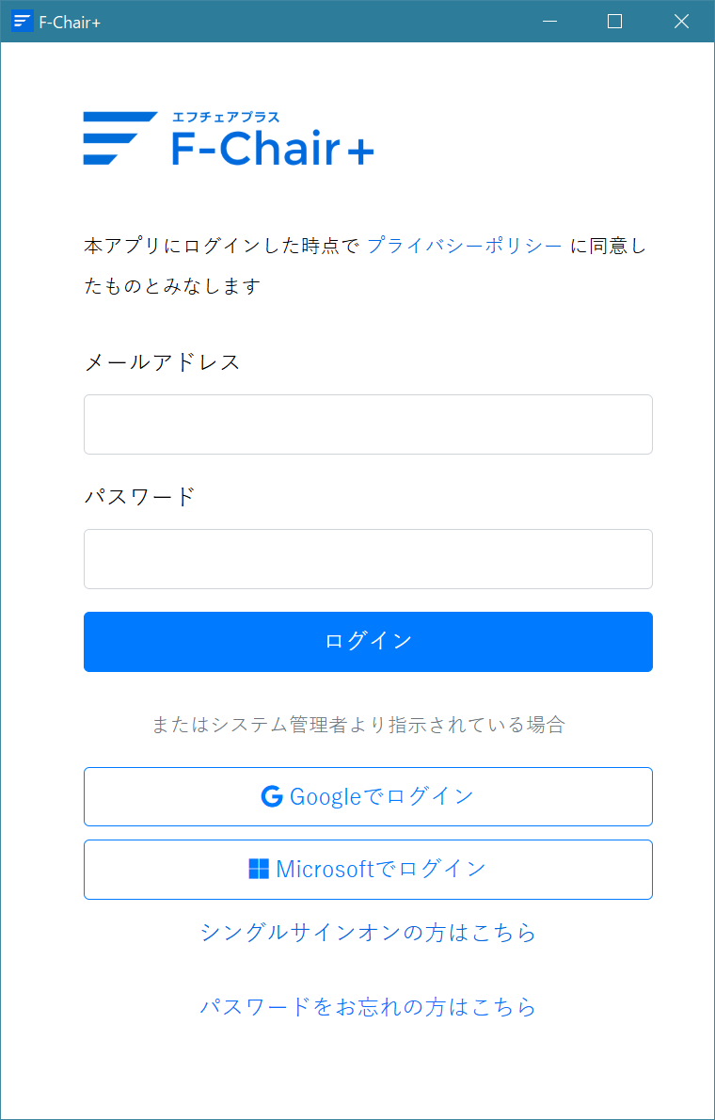Minimize the F-Chair+ window
The height and width of the screenshot is (1120, 715).
point(550,22)
